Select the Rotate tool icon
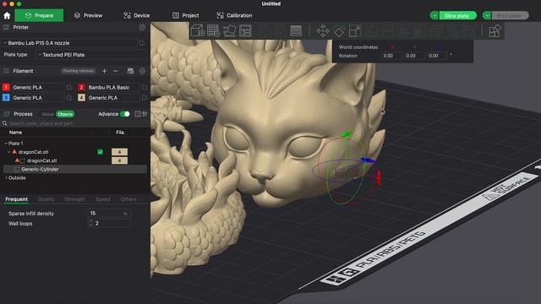The image size is (541, 304). [x=339, y=31]
